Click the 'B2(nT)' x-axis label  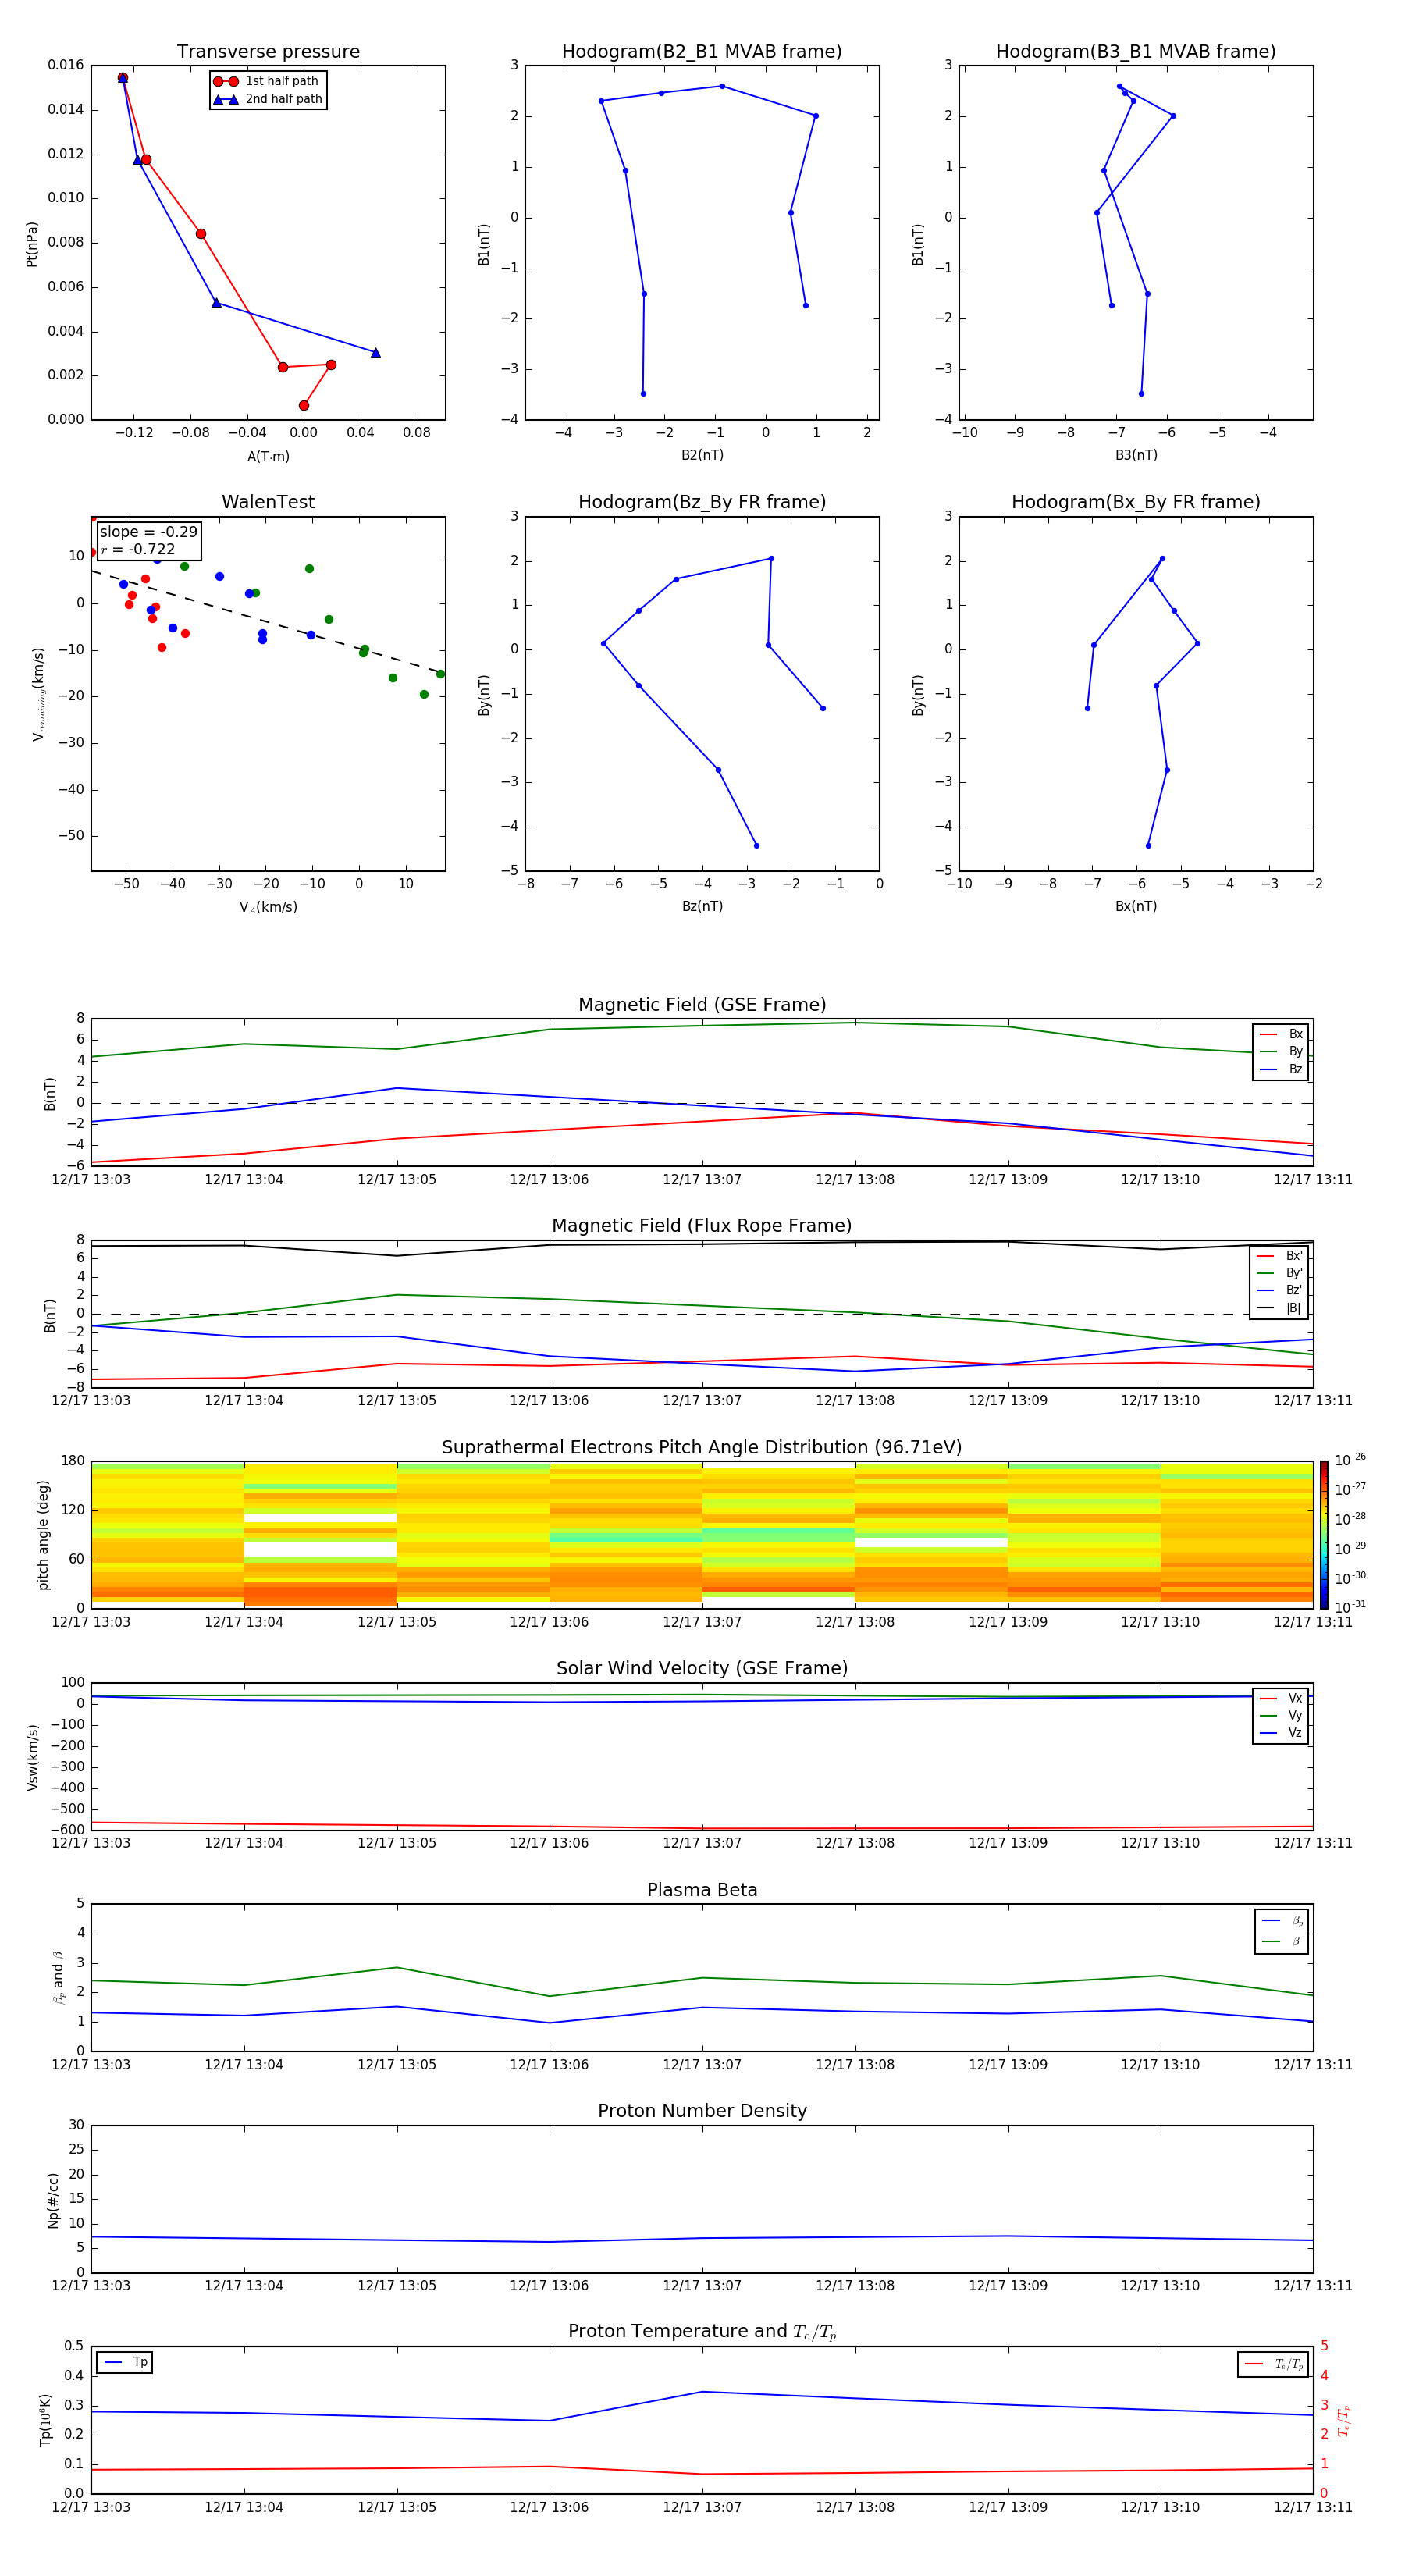pos(702,456)
